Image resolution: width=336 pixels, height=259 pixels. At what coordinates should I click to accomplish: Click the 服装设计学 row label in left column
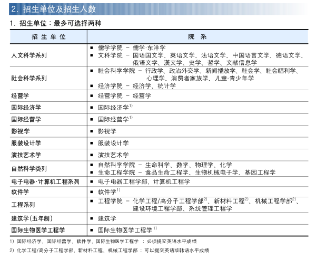click(26, 143)
